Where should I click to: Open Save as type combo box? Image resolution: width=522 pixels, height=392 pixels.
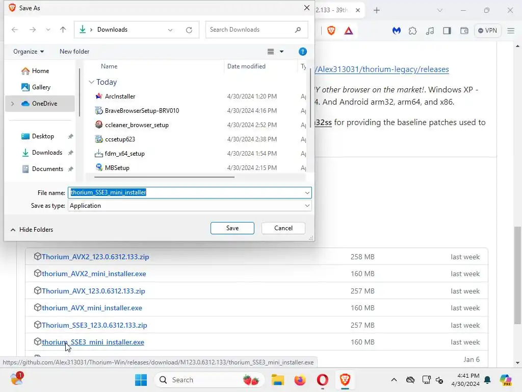tap(190, 206)
